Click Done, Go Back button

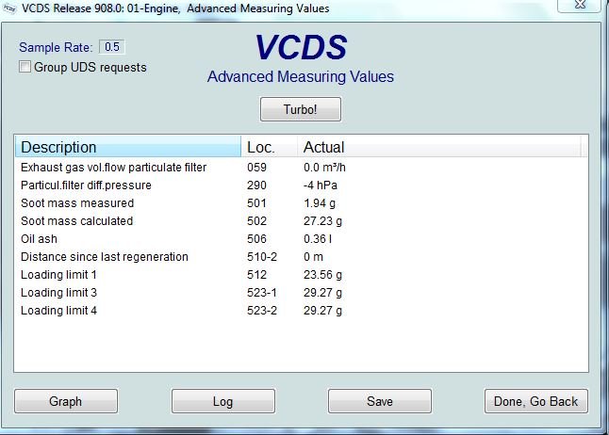coord(536,401)
